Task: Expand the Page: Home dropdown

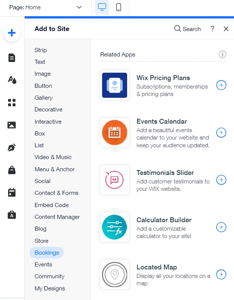Action: [x=79, y=7]
